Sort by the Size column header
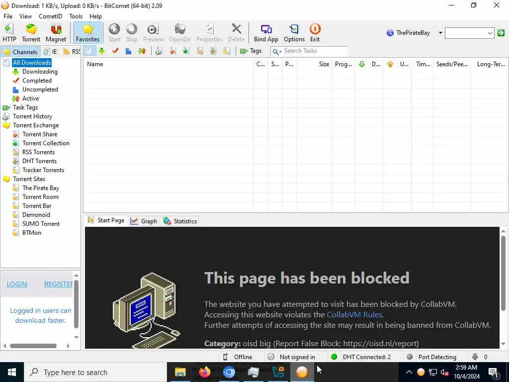This screenshot has height=382, width=509. click(314, 64)
